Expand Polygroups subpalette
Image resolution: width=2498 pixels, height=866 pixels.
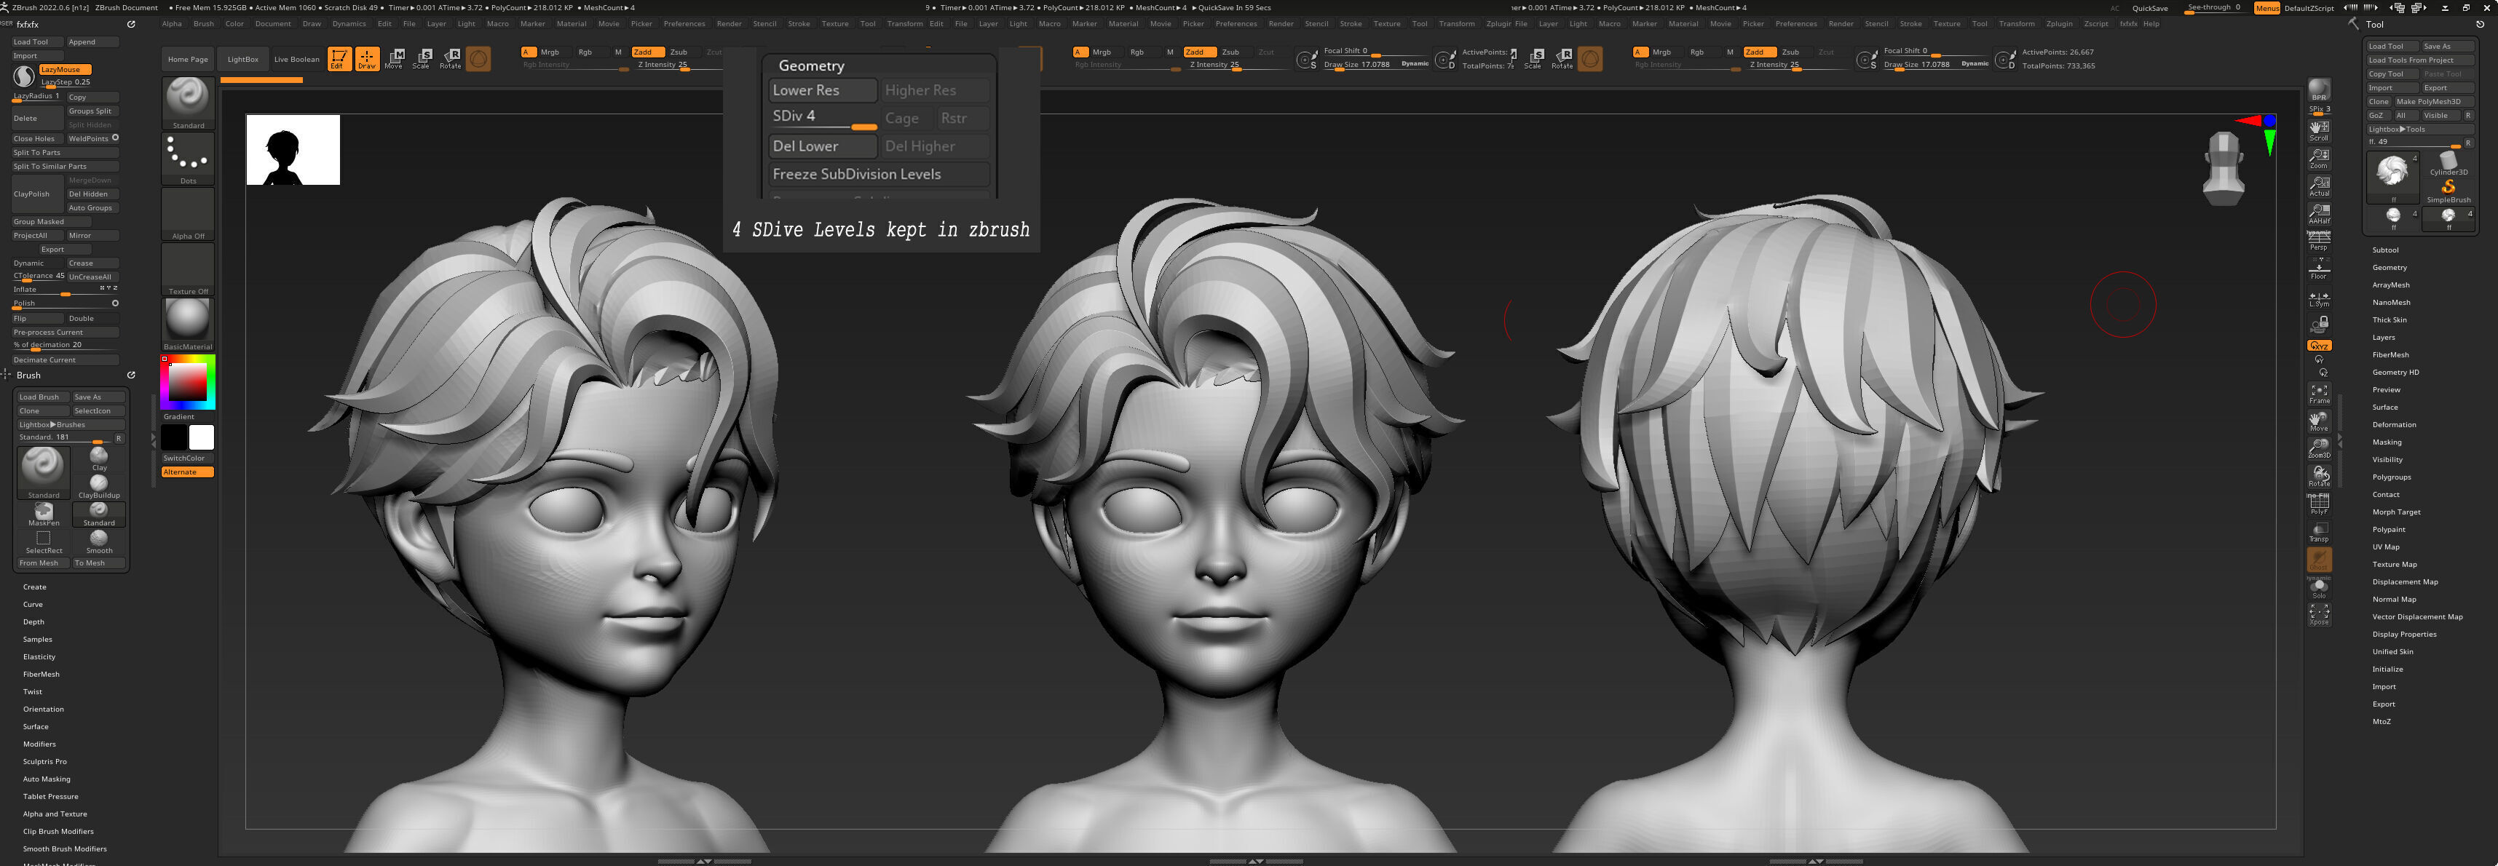click(x=2391, y=477)
